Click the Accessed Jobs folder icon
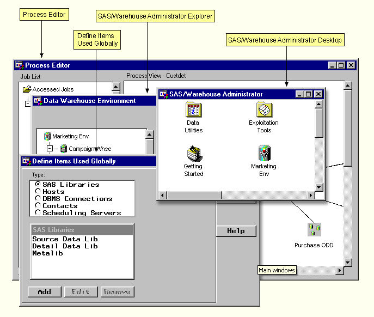The height and width of the screenshot is (317, 374). pos(27,89)
